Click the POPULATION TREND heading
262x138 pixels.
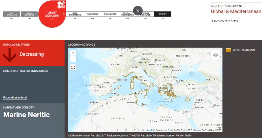pyautogui.click(x=16, y=45)
